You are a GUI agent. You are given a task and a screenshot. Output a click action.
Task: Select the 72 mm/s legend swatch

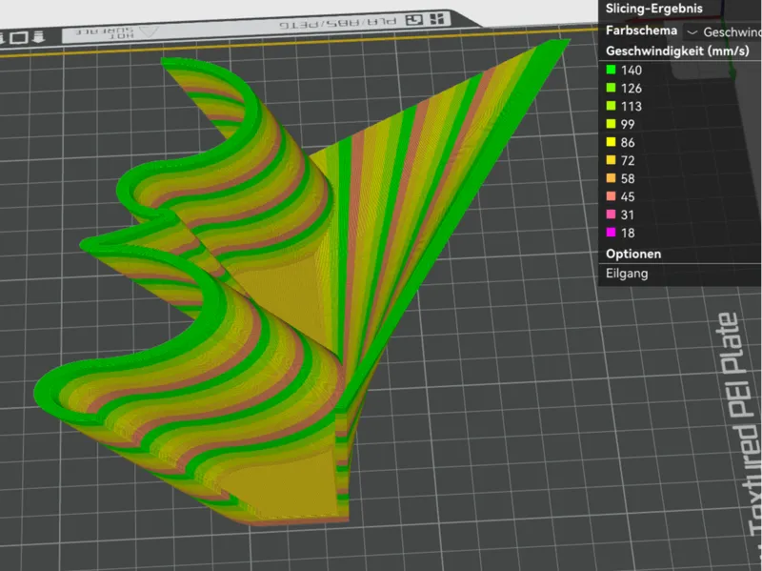(x=611, y=159)
